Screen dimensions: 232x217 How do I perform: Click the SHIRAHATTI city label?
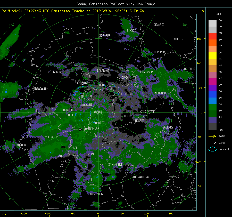[97, 123]
